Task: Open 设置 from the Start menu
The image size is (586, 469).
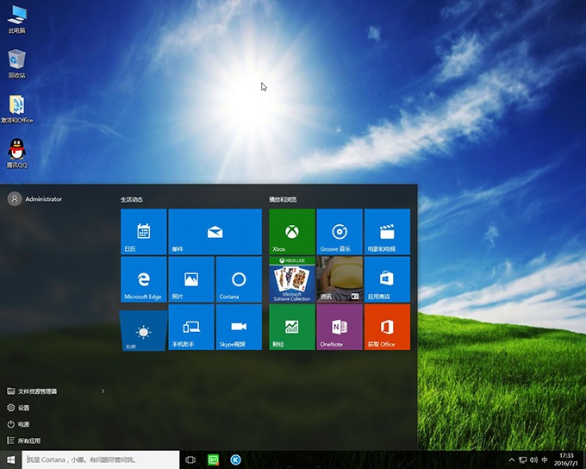Action: tap(23, 408)
